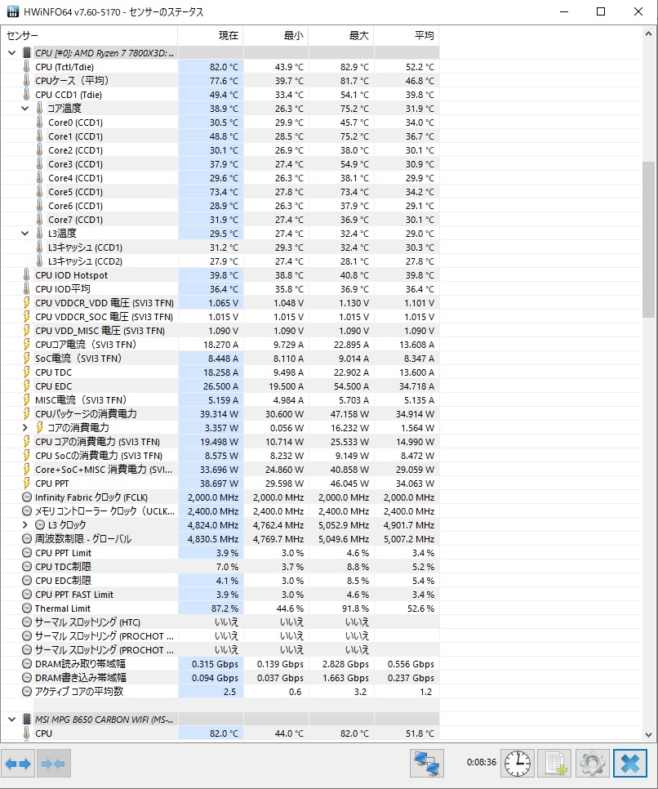Select the Core1 (CCD1) row label
Image resolution: width=658 pixels, height=789 pixels.
(x=75, y=136)
